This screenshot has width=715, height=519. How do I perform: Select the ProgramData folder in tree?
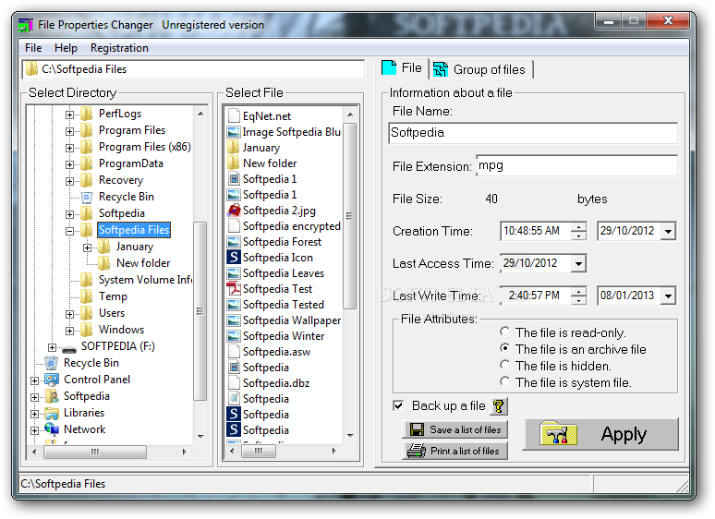point(131,163)
